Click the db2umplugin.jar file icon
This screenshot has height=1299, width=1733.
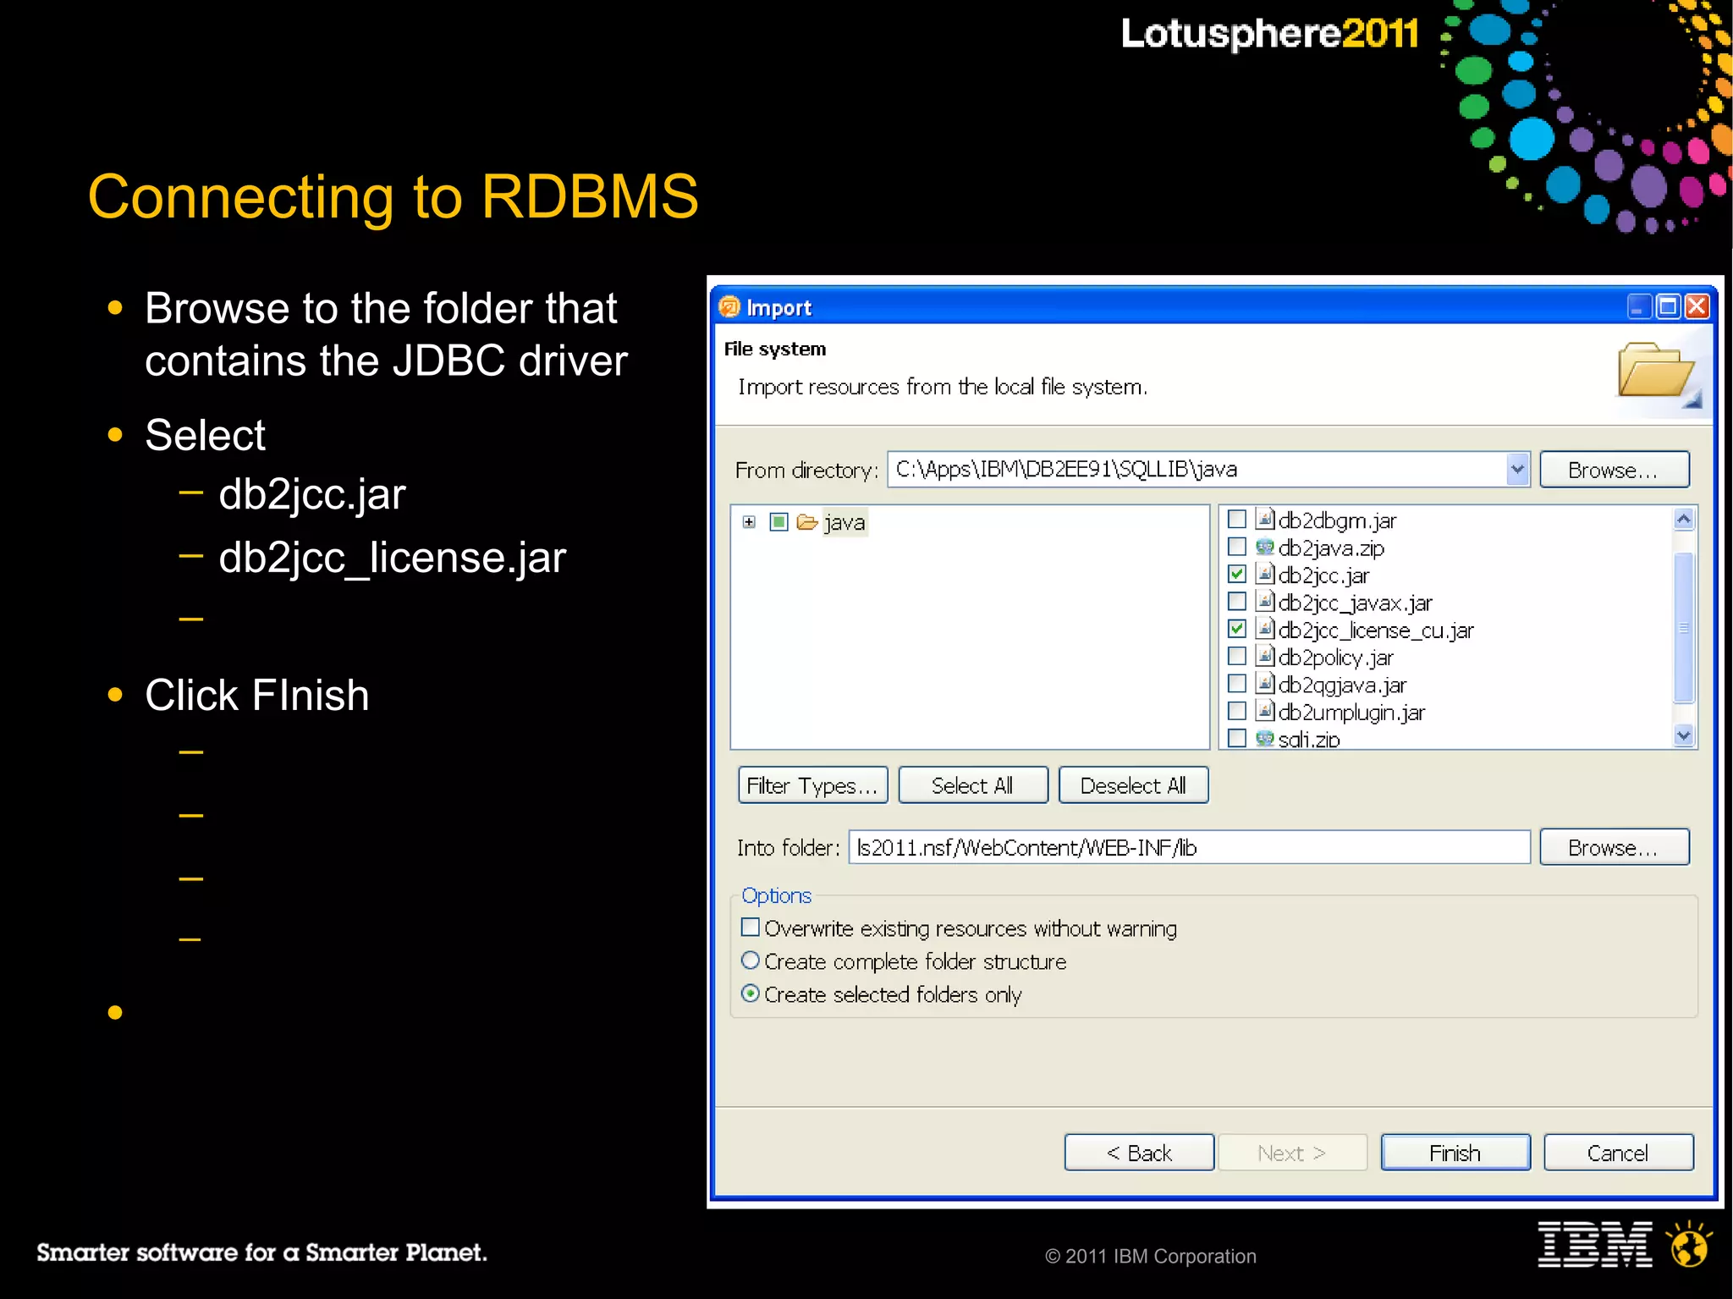1264,710
